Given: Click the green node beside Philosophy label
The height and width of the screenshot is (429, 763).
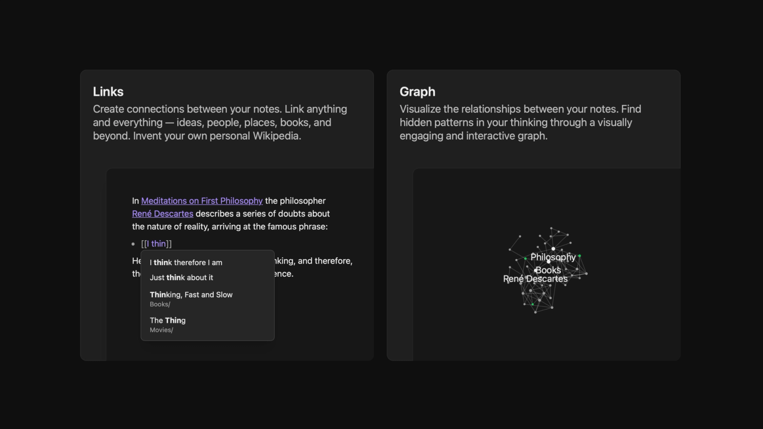Looking at the screenshot, I should 579,256.
